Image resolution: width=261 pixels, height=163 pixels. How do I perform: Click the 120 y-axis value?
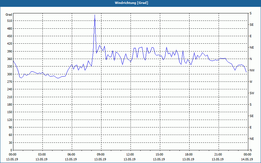point(10,120)
